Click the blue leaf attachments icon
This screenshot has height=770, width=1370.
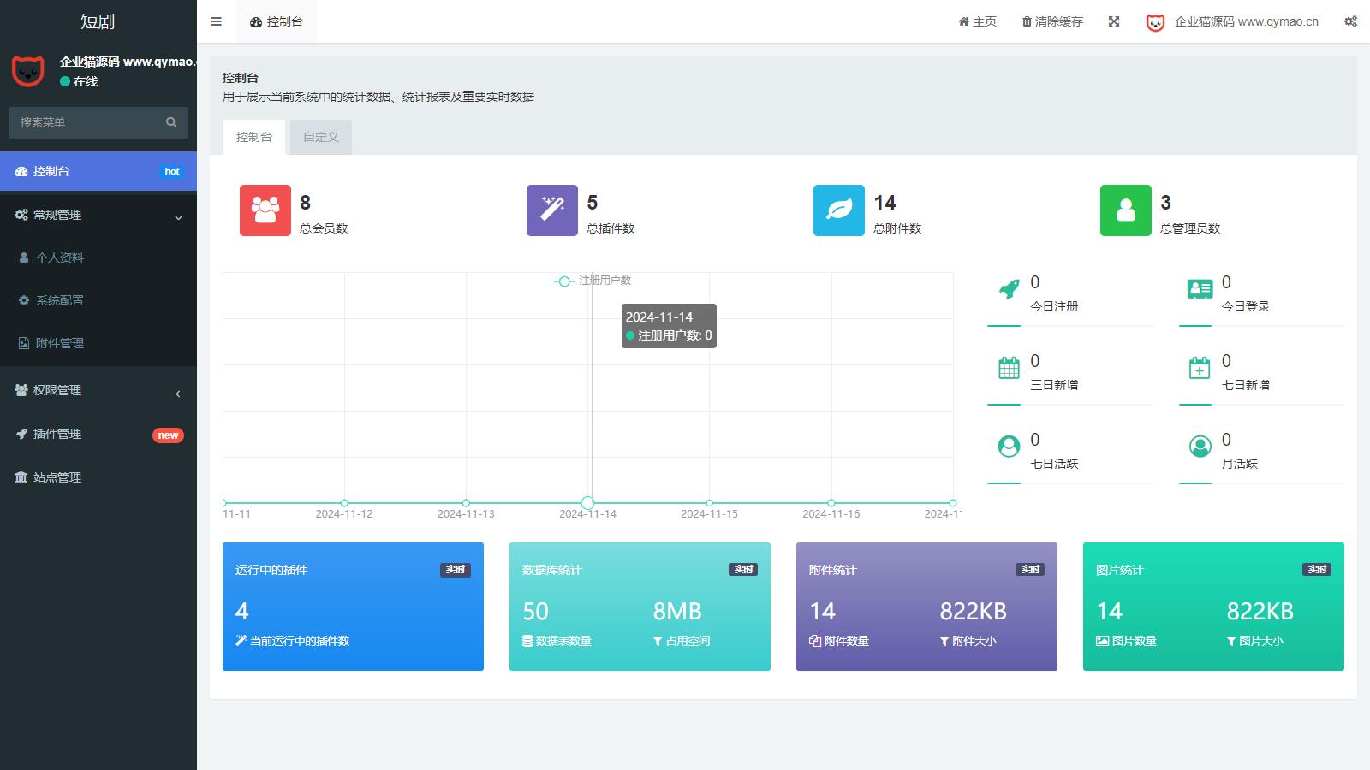[x=838, y=210]
